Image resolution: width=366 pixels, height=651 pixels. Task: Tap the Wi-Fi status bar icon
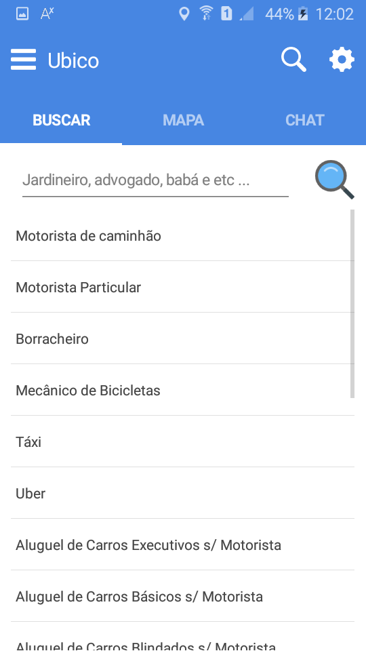206,14
